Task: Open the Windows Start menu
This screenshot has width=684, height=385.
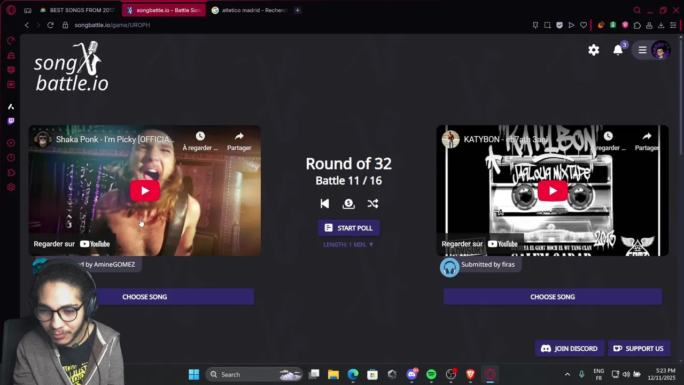Action: pyautogui.click(x=194, y=374)
